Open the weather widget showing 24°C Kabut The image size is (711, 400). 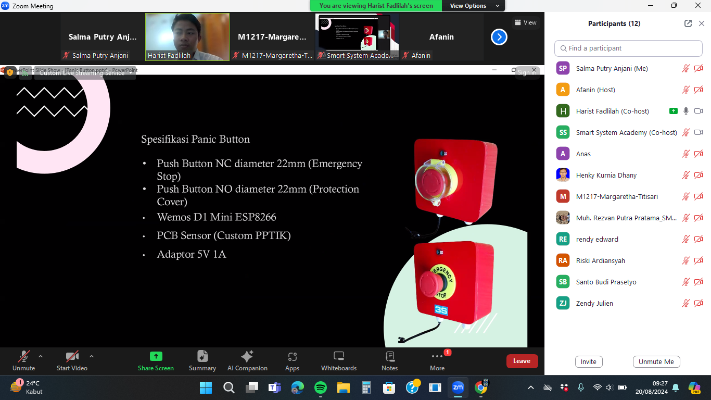(26, 387)
